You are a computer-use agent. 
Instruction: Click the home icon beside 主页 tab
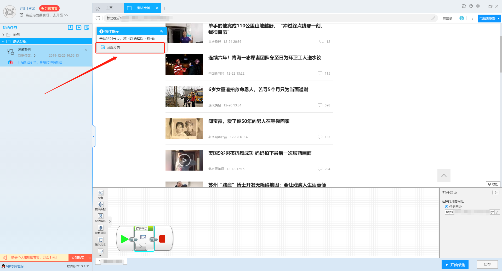click(98, 8)
